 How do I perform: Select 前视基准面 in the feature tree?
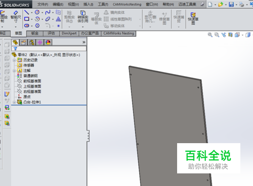[32, 81]
